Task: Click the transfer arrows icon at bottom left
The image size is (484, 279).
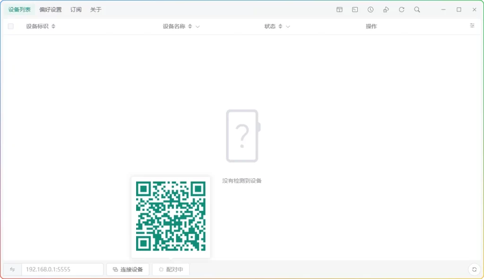Action: [x=12, y=269]
